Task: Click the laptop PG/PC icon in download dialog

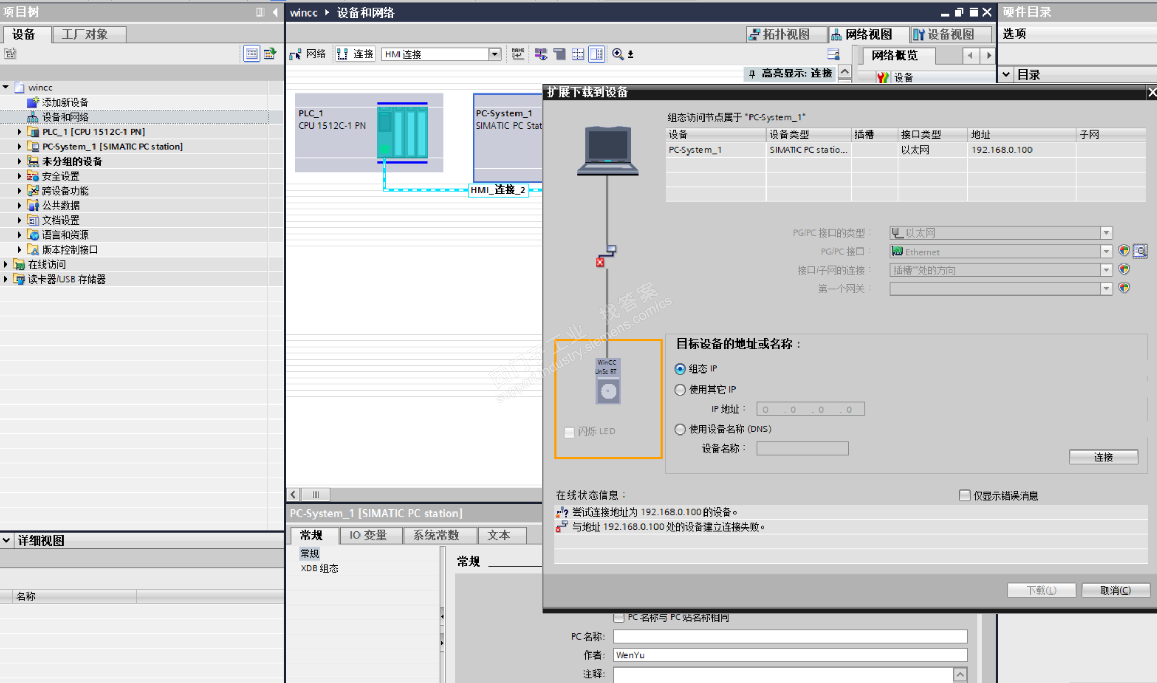Action: (x=607, y=150)
